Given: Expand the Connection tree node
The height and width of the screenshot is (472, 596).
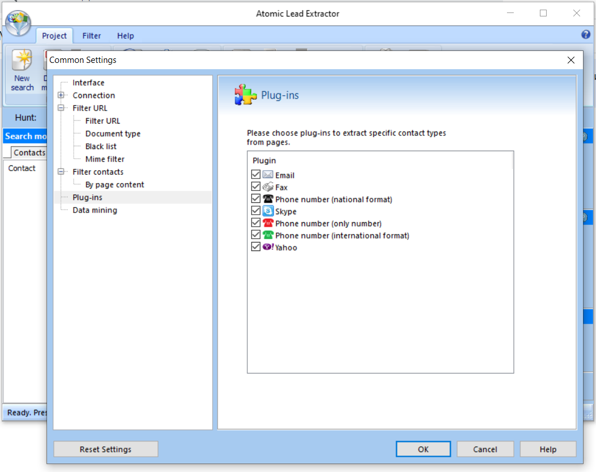Looking at the screenshot, I should 61,95.
